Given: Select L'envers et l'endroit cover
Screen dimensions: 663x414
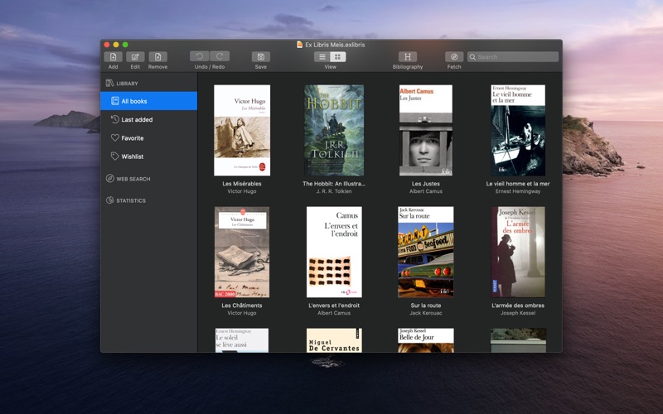Looking at the screenshot, I should click(x=334, y=253).
